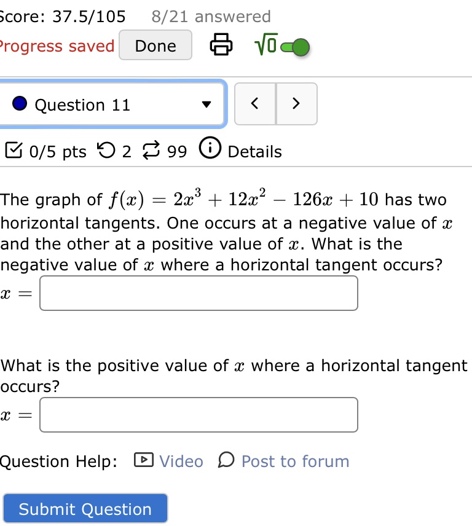The height and width of the screenshot is (526, 472).
Task: Select the attempt checkbox icon beside 0/5 pts
Action: (14, 151)
